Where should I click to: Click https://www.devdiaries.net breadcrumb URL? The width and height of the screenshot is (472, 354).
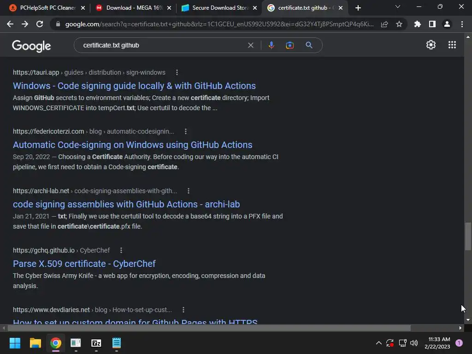click(51, 310)
